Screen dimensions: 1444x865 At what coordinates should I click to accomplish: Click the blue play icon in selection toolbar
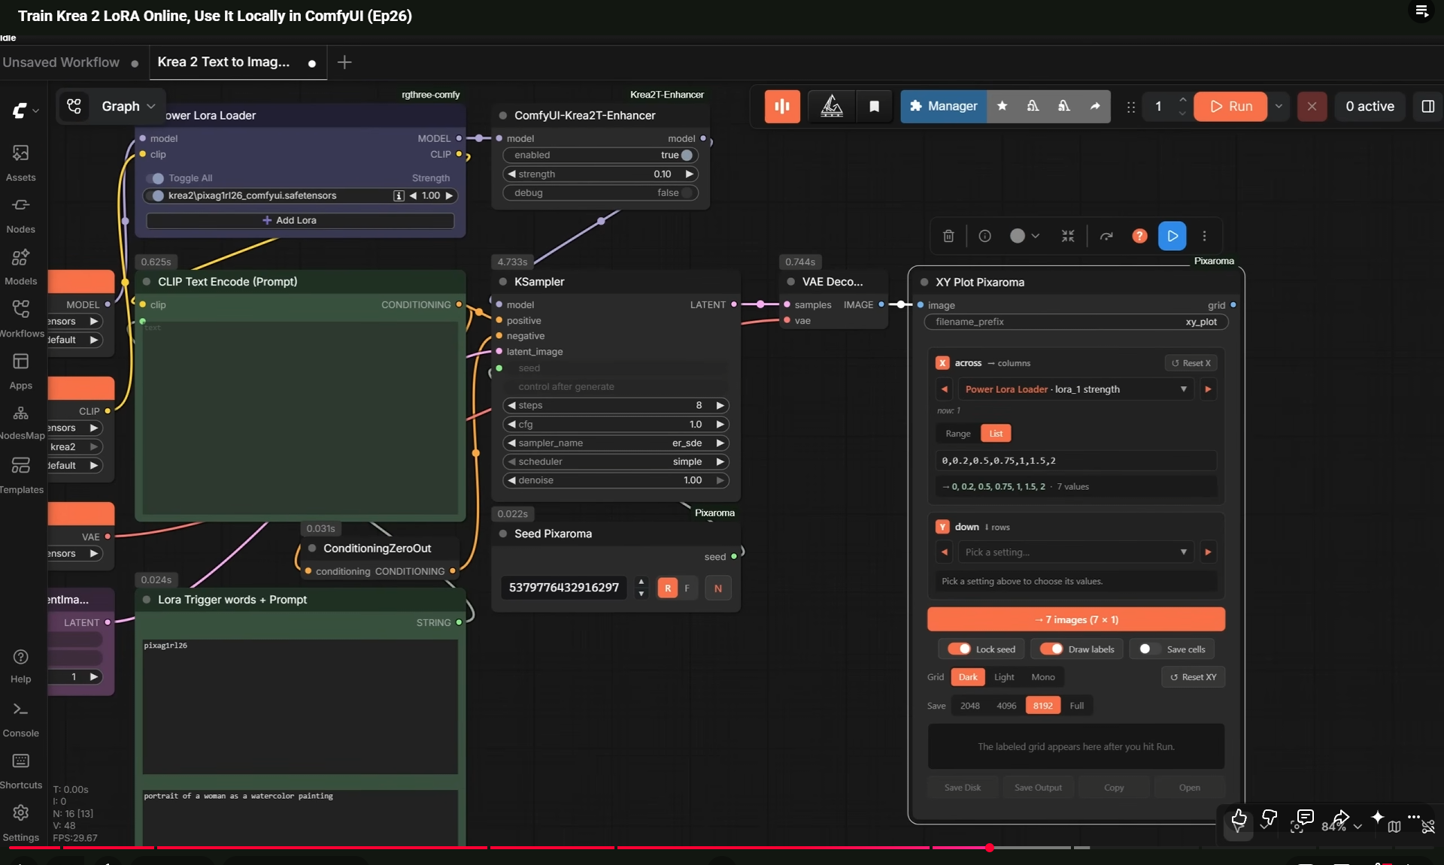(1172, 236)
